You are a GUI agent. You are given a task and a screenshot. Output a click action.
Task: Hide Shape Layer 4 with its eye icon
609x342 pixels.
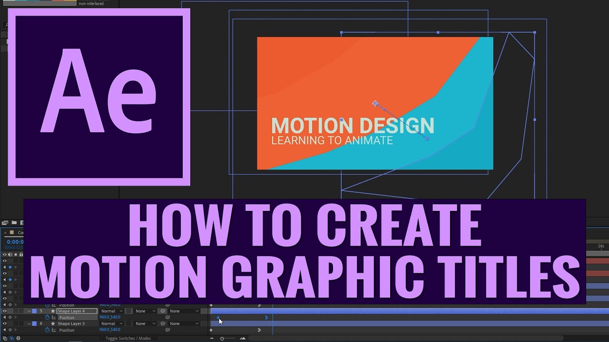pyautogui.click(x=5, y=311)
